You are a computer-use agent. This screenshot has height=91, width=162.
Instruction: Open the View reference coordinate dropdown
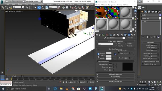coord(53,7)
